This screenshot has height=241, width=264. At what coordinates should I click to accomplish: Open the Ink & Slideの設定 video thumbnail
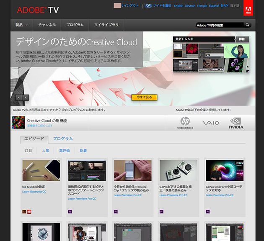[x=41, y=170]
